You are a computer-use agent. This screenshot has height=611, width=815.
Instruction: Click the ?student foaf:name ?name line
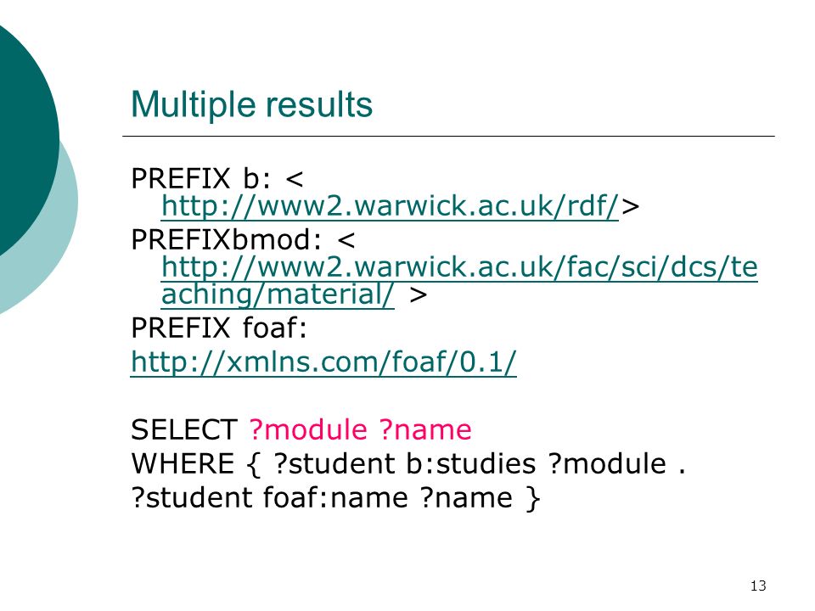click(x=335, y=498)
